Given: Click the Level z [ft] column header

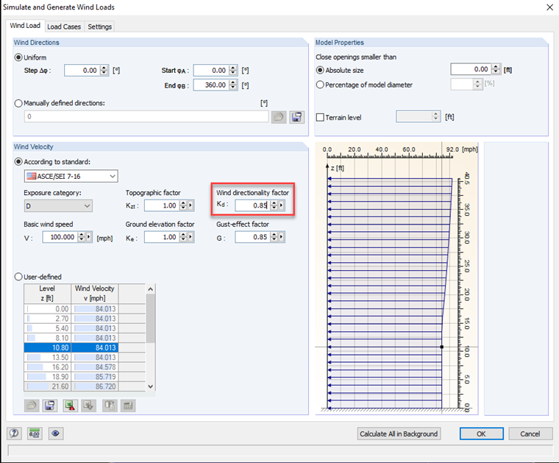Looking at the screenshot, I should coord(47,293).
